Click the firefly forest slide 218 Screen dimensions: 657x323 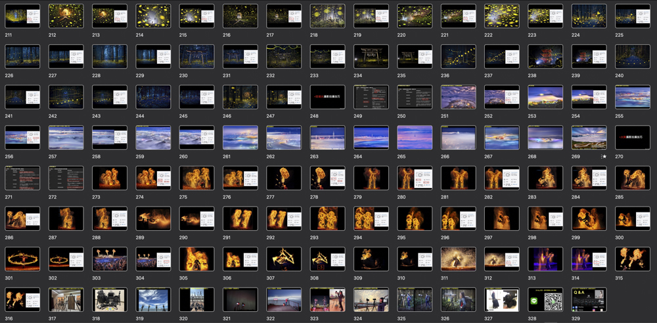point(327,16)
